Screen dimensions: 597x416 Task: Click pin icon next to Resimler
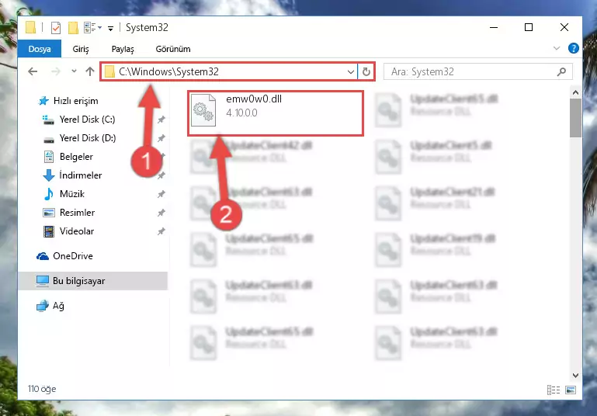(x=161, y=213)
